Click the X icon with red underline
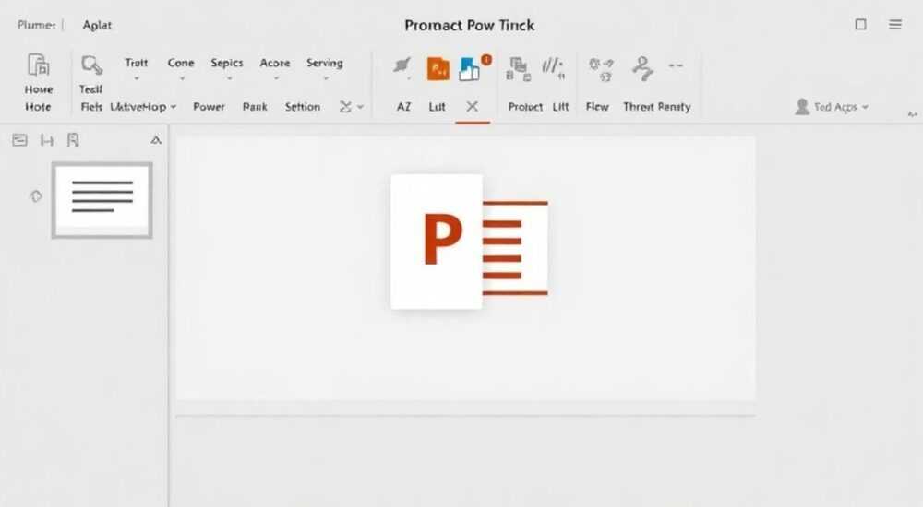 [472, 106]
